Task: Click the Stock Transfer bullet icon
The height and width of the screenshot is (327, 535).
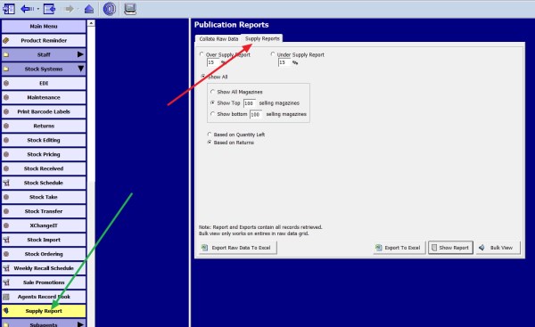Action: [6, 211]
